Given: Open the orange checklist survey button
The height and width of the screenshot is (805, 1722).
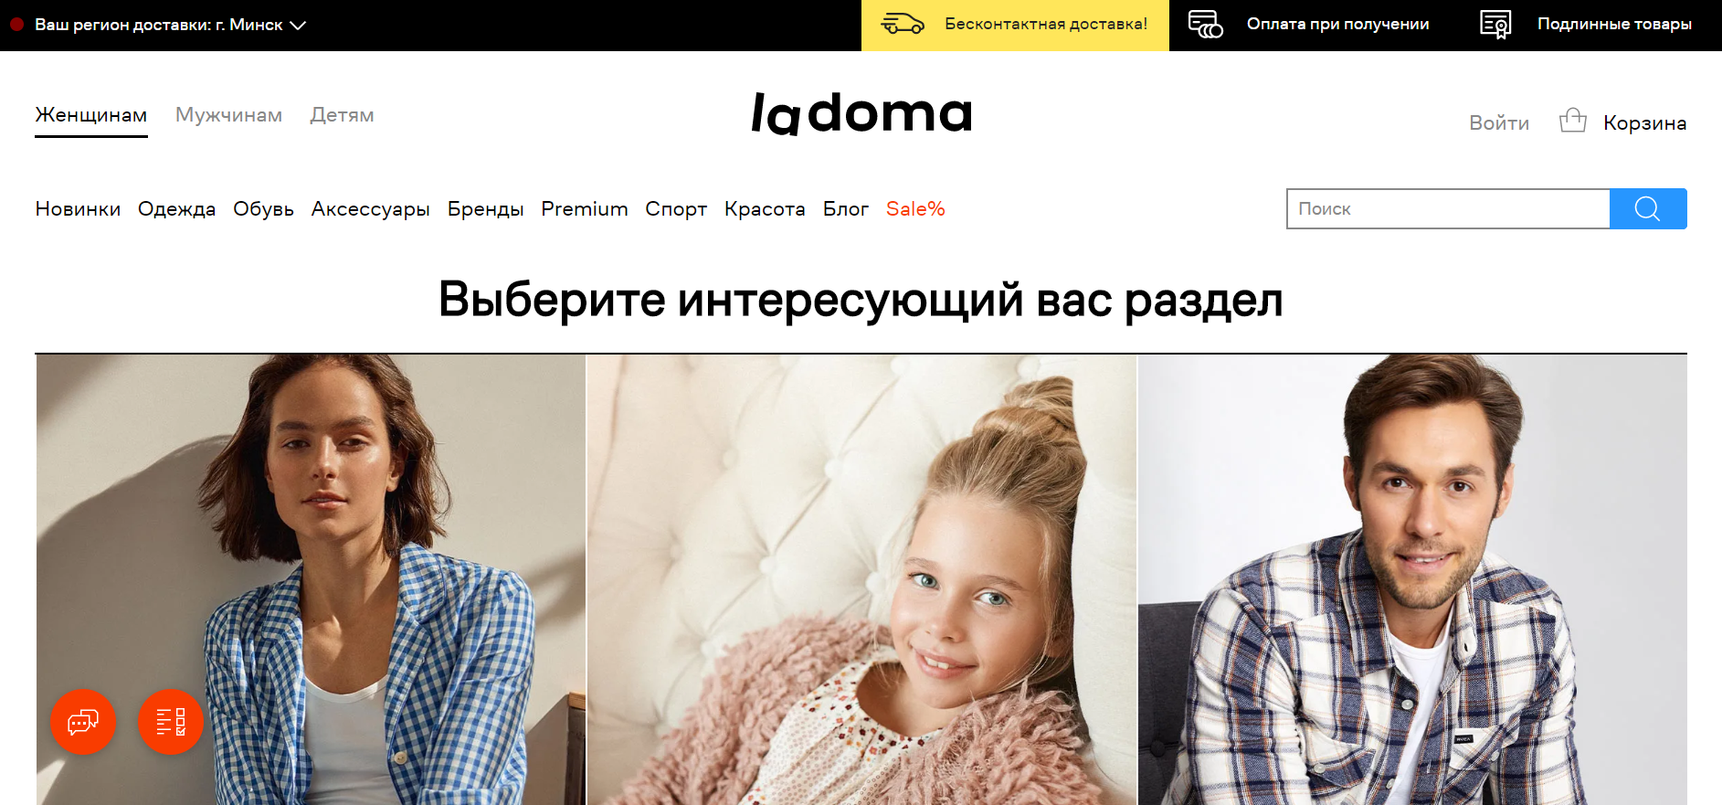Looking at the screenshot, I should point(171,722).
